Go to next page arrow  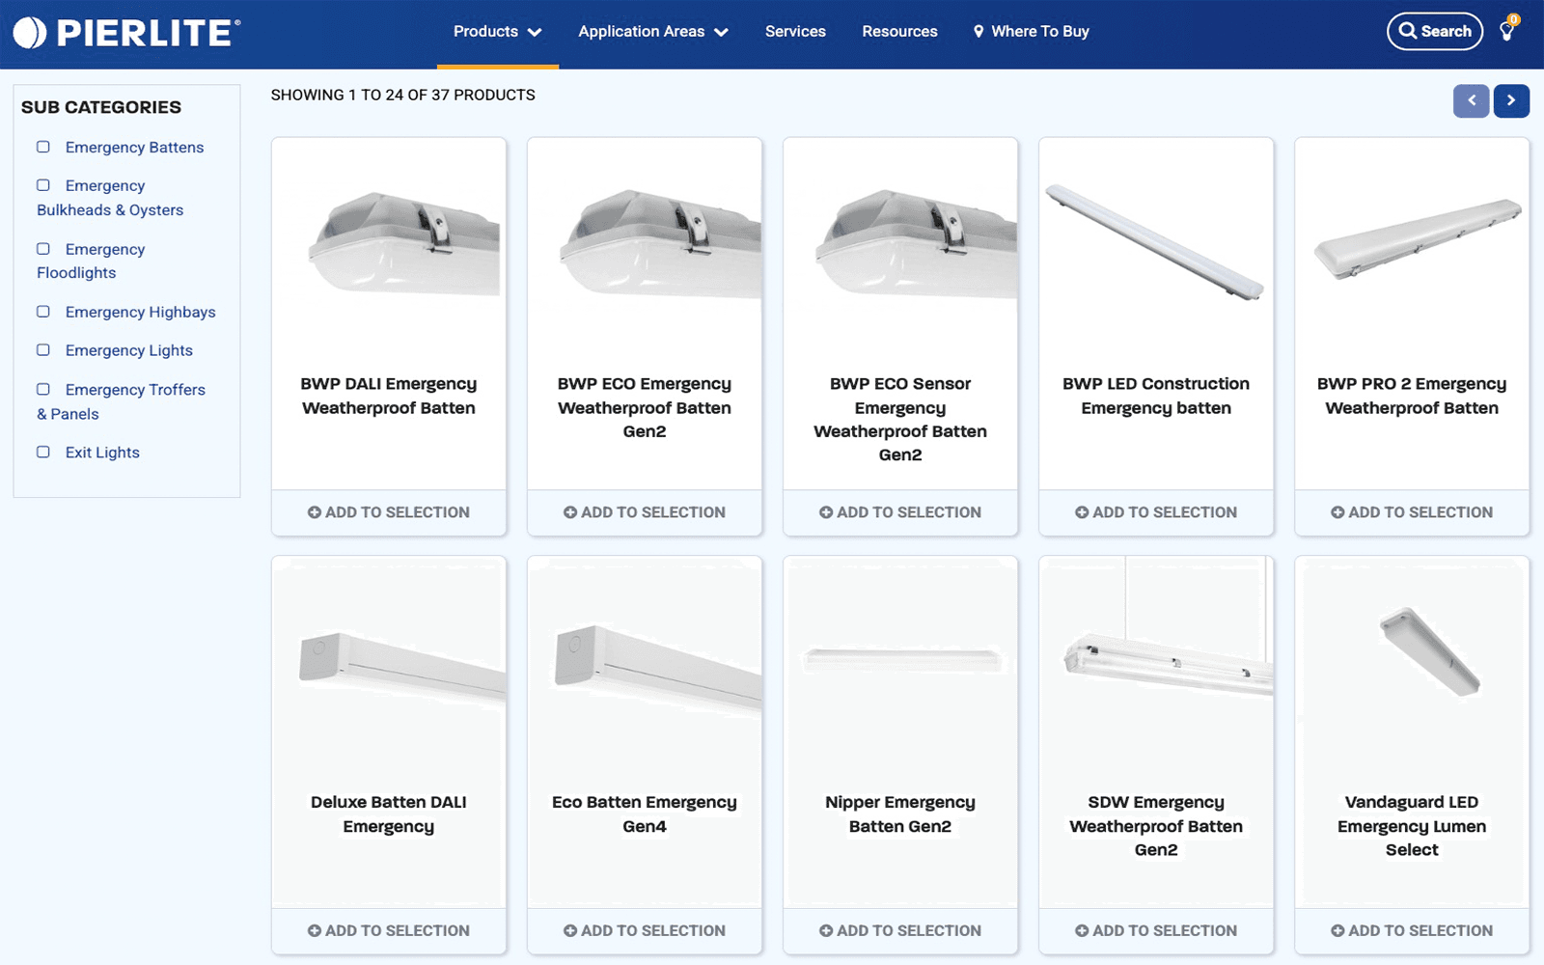coord(1511,100)
